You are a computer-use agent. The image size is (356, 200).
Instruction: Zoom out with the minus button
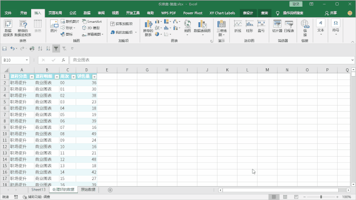[x=304, y=197]
